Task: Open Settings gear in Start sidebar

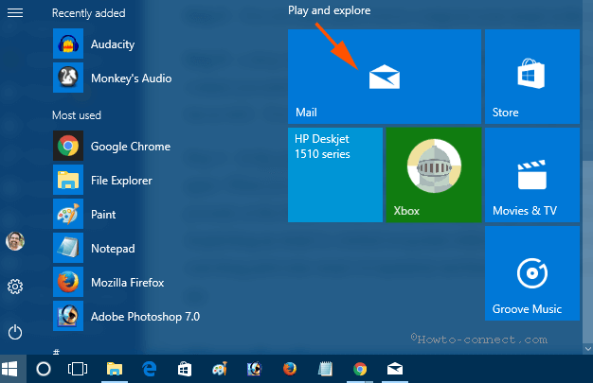Action: (15, 287)
